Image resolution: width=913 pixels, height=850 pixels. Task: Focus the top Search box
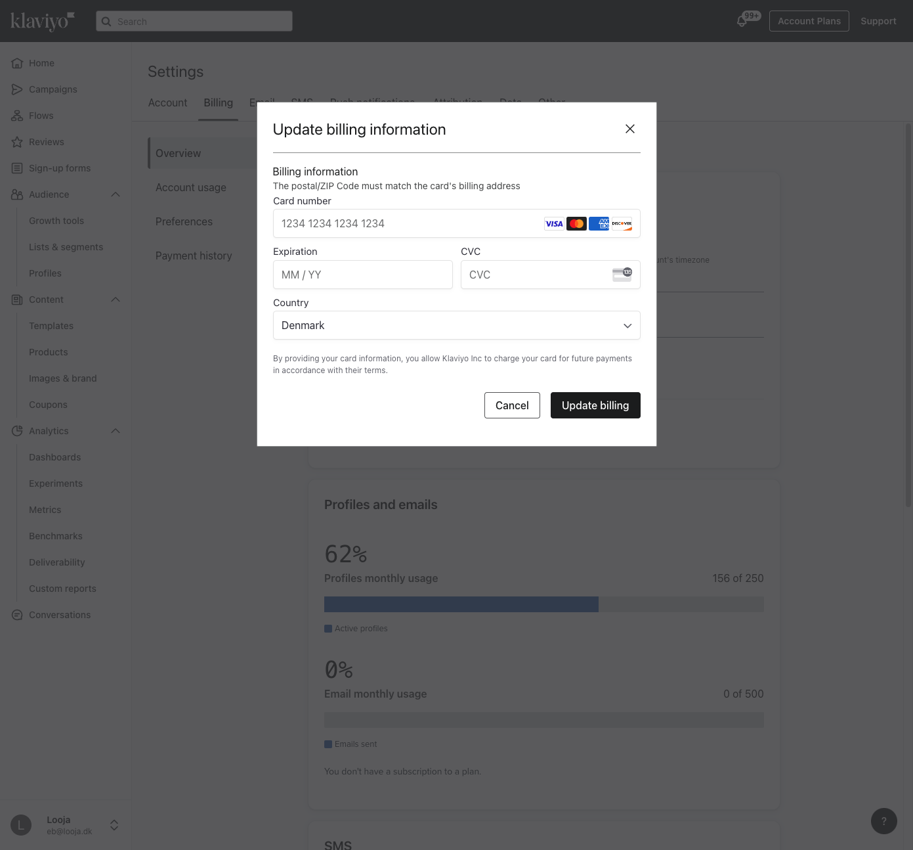pos(194,21)
